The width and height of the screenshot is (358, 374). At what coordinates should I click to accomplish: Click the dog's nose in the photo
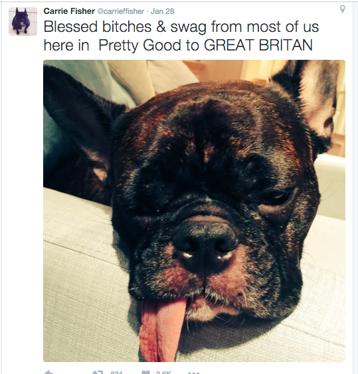[205, 248]
